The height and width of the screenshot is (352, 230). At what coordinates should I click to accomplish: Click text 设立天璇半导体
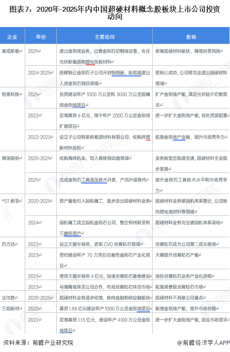tap(75, 244)
